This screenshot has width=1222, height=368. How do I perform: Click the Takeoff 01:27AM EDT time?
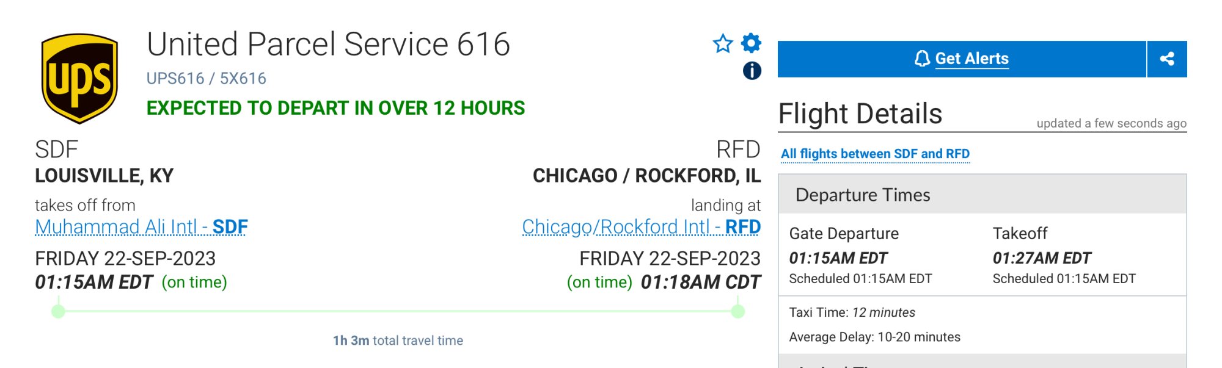point(1041,258)
